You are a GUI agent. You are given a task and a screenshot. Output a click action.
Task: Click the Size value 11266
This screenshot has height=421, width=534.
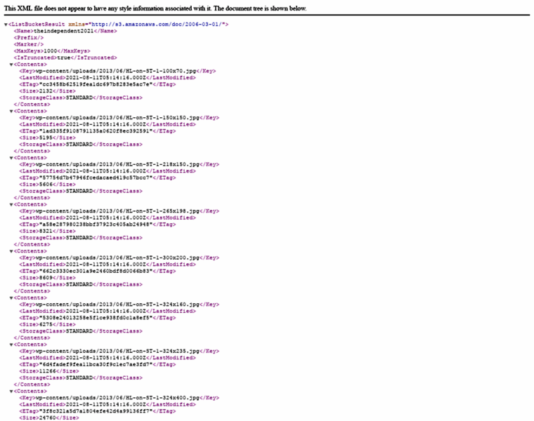click(x=47, y=371)
